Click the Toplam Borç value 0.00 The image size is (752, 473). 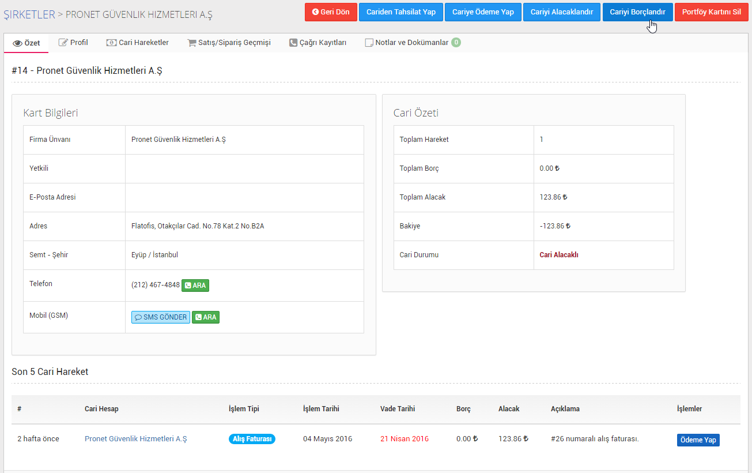(549, 168)
